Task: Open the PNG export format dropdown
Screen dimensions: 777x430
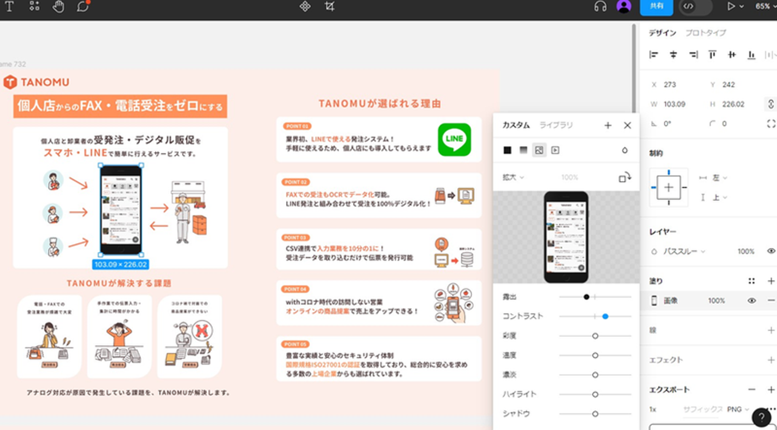Action: click(738, 409)
